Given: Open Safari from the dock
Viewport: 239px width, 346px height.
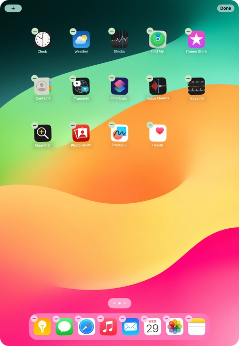Looking at the screenshot, I should tap(87, 326).
